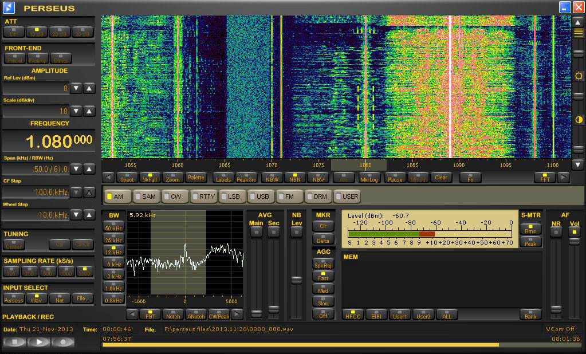586x354 pixels.
Task: Select FM demodulation mode
Action: pos(289,196)
